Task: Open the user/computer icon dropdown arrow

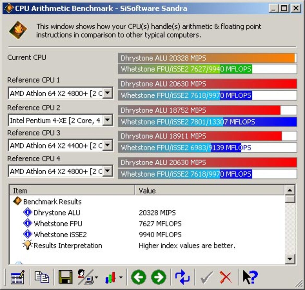Action: click(x=96, y=277)
